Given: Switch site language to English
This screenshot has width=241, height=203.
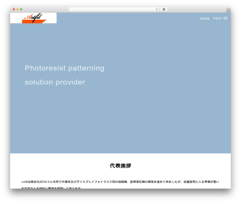Looking at the screenshot, I should click(x=217, y=18).
